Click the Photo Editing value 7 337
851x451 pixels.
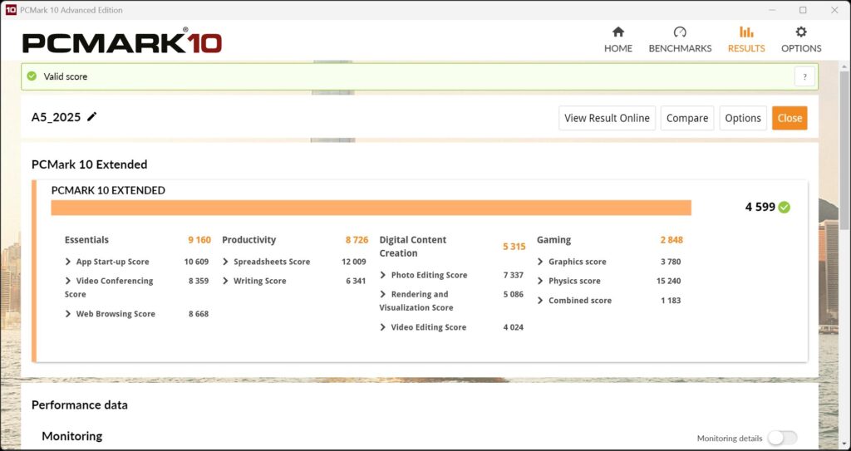point(514,275)
